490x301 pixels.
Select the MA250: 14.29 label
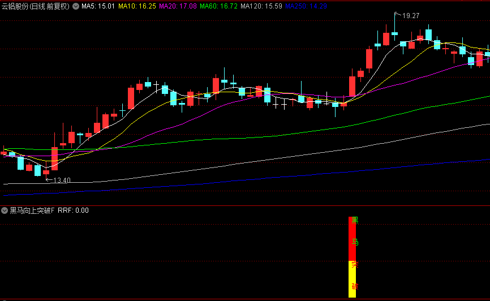(306, 6)
